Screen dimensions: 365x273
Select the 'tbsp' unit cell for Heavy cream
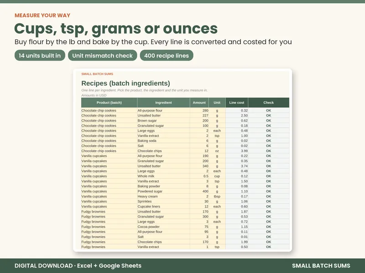pos(217,197)
